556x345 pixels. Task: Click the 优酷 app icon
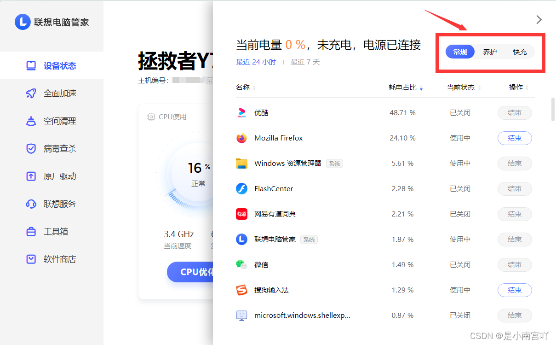(241, 113)
